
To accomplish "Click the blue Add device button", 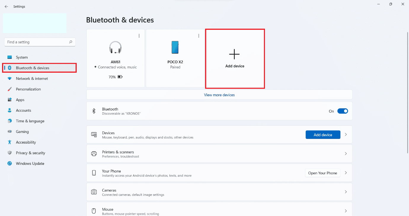I will [323, 135].
